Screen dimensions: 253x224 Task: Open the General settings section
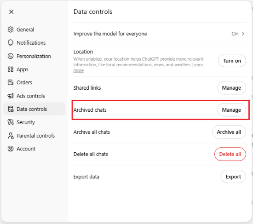pos(34,29)
